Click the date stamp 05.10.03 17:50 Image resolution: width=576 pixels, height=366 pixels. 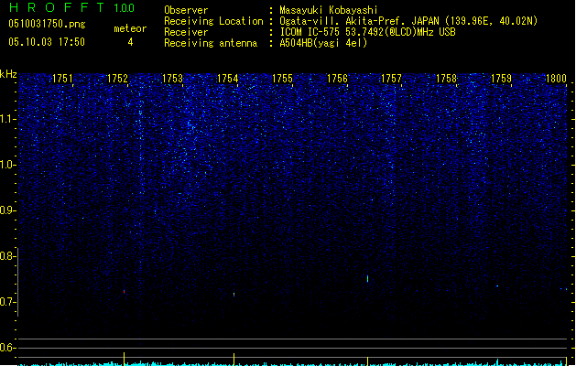point(47,42)
